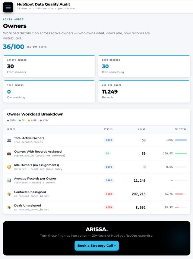Click the OF TOTAL column header

181,129
